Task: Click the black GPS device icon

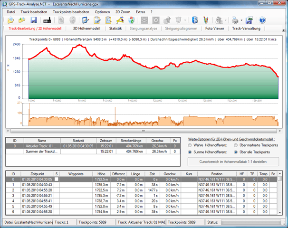Action: pyautogui.click(x=48, y=20)
